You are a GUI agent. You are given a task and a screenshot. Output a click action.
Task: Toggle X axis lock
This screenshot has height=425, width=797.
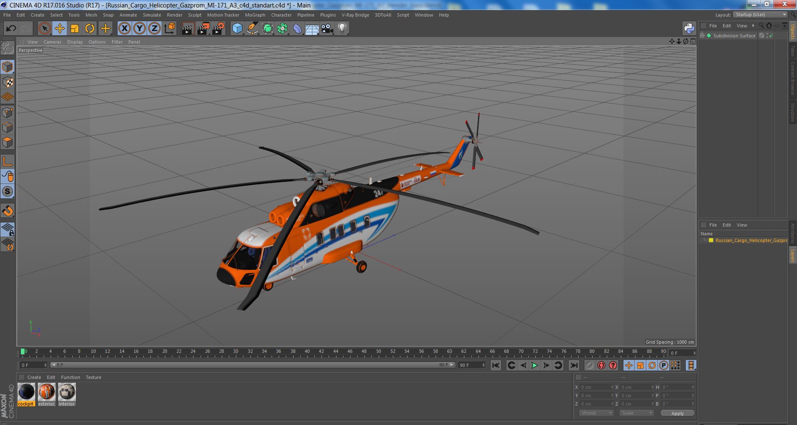coord(124,29)
